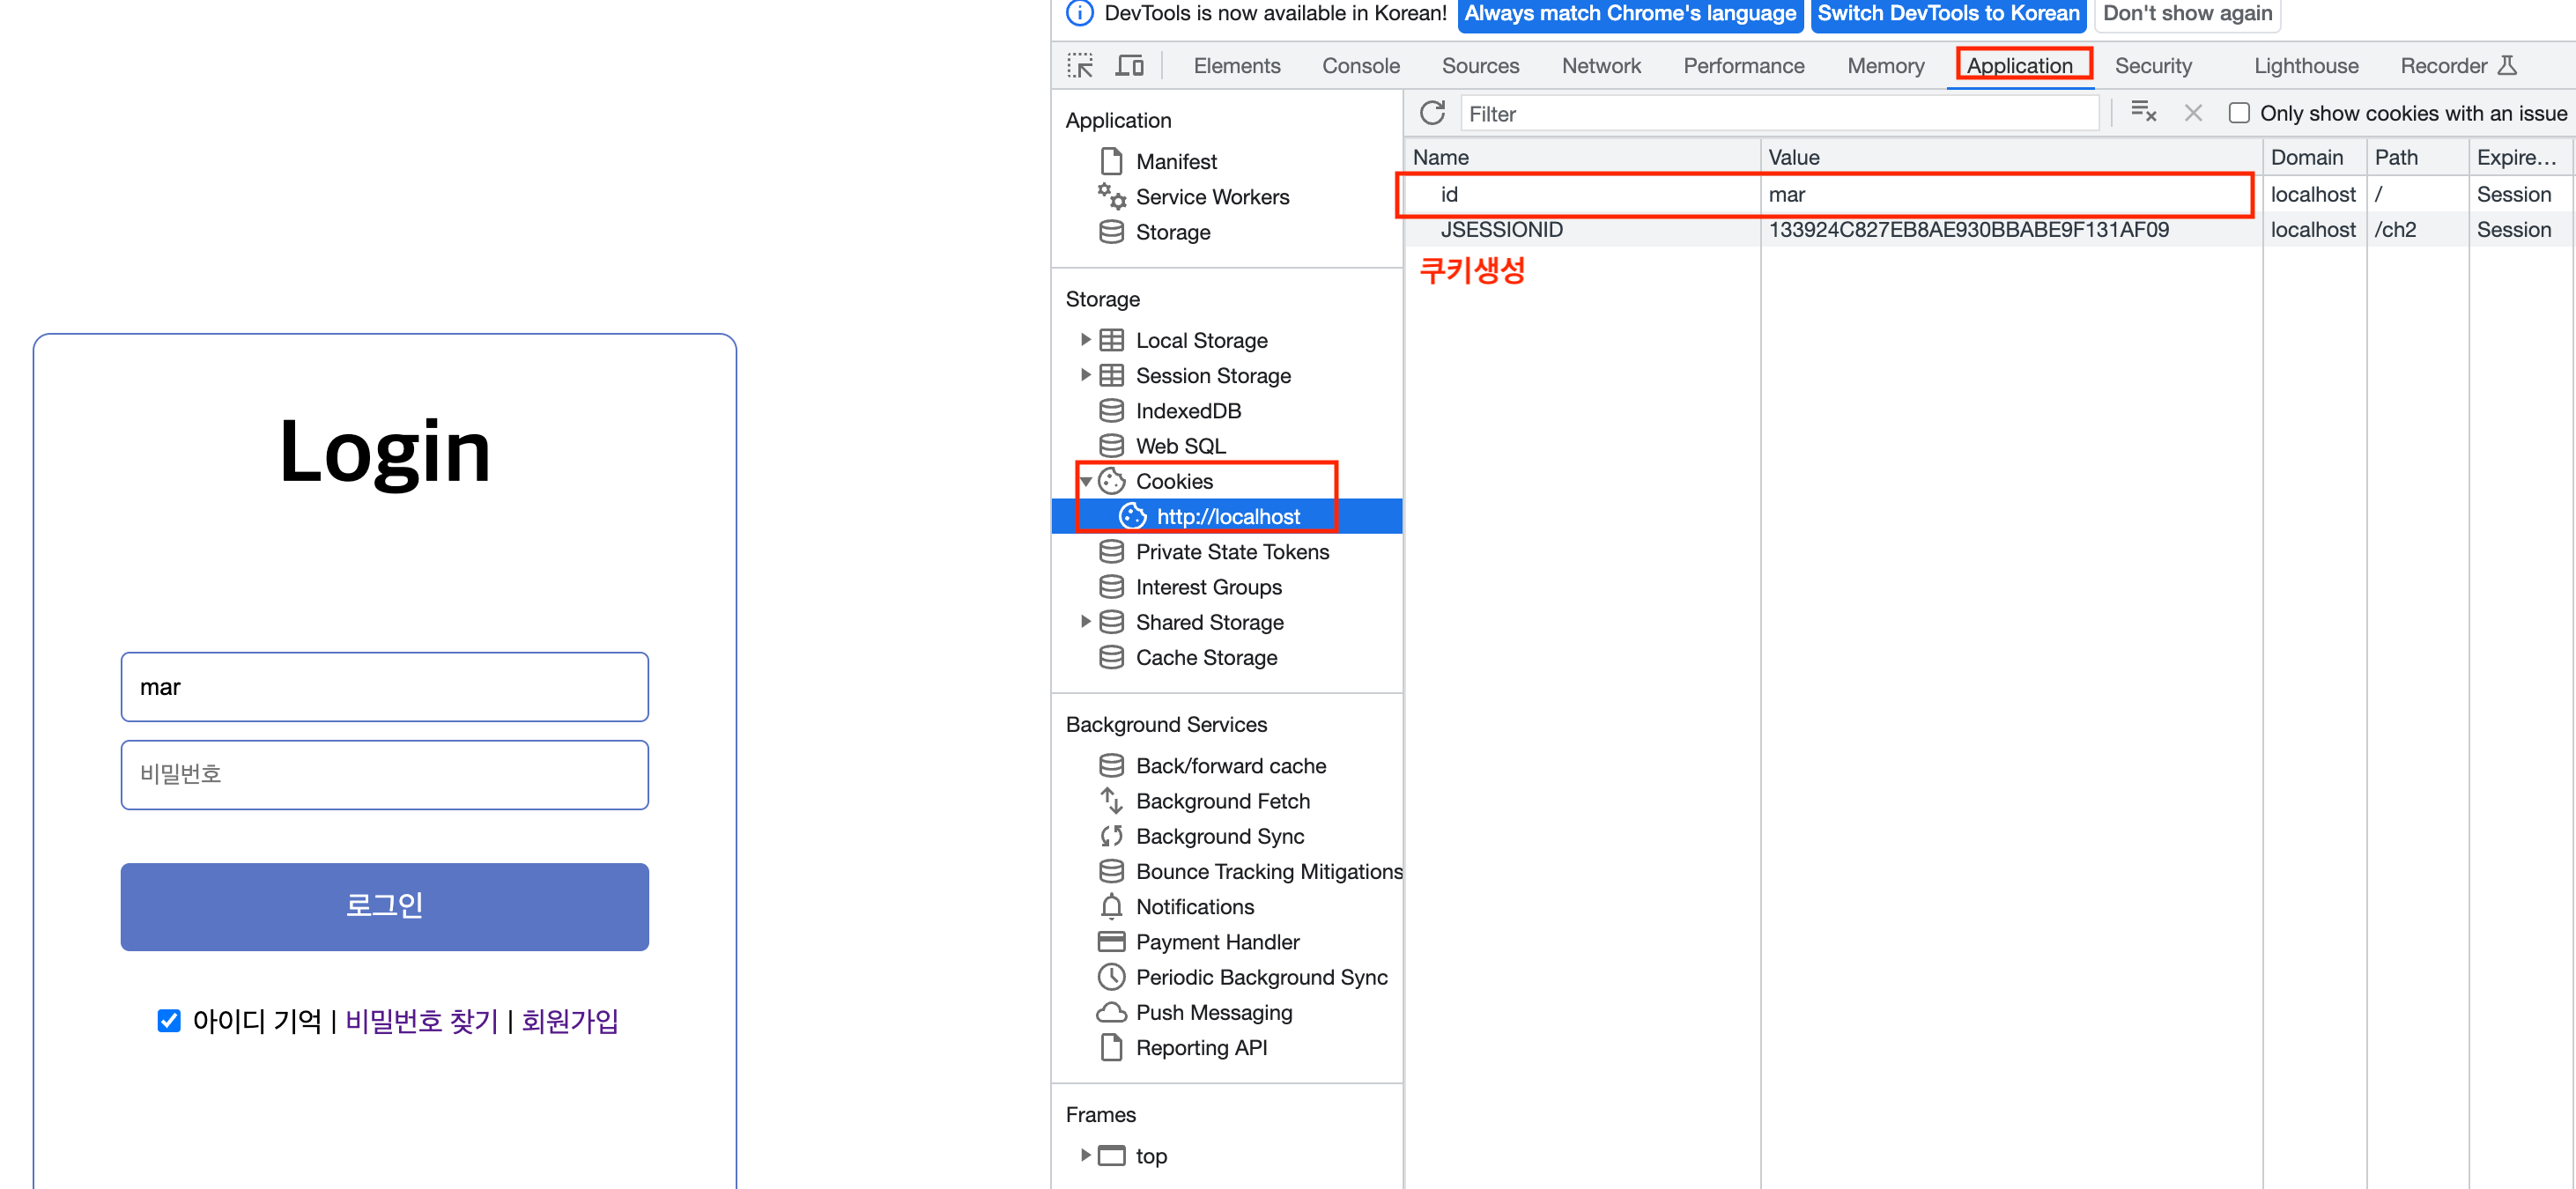Viewport: 2576px width, 1189px height.
Task: Open Service Workers panel
Action: click(1211, 197)
